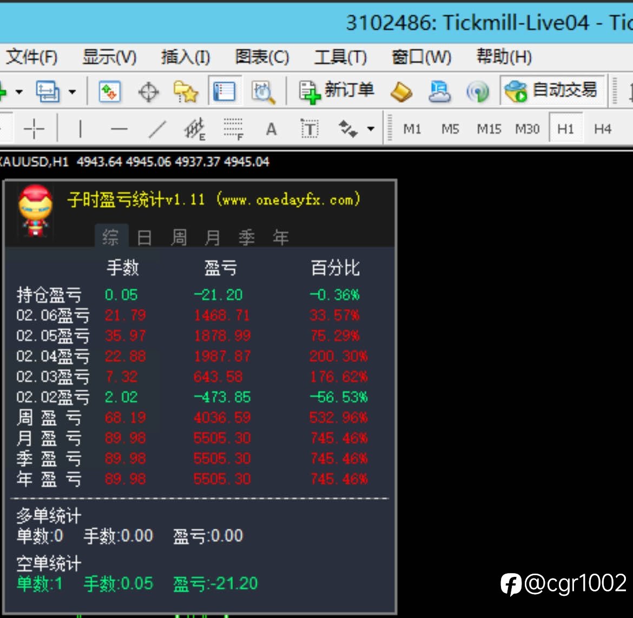This screenshot has width=633, height=618.
Task: Open the 工具(T) menu
Action: [x=340, y=57]
